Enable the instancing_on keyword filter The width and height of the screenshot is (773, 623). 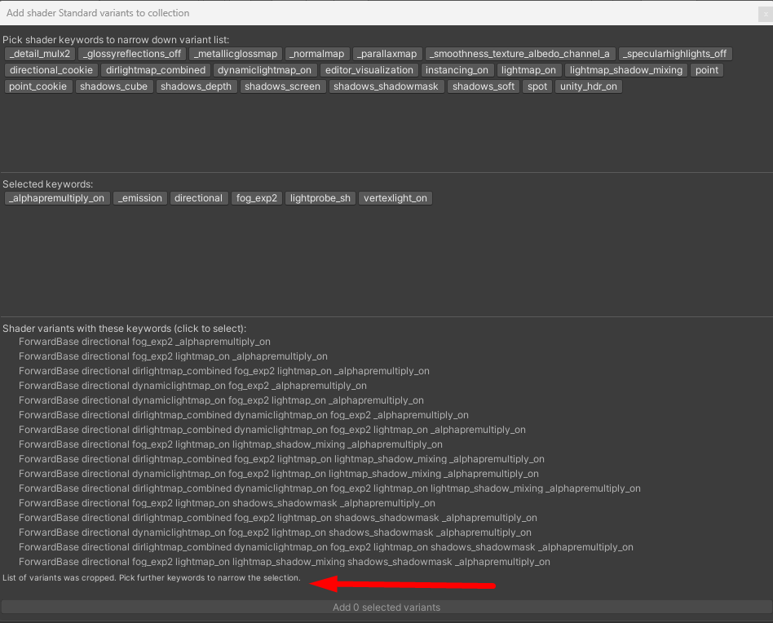(457, 70)
